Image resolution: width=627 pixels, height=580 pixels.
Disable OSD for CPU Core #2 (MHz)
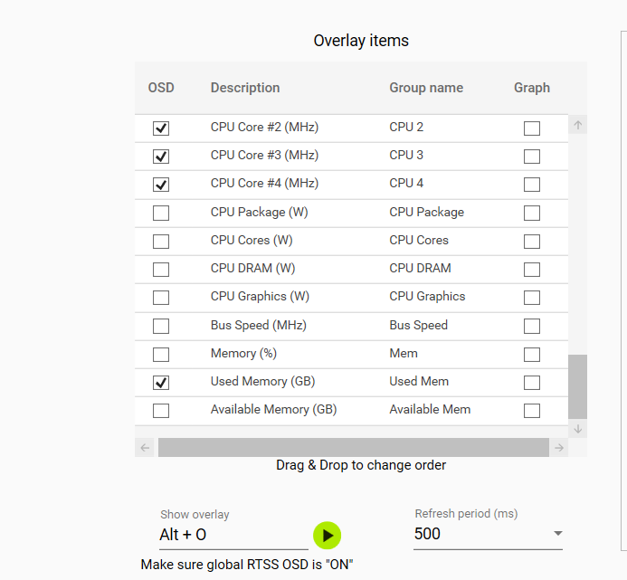tap(161, 128)
